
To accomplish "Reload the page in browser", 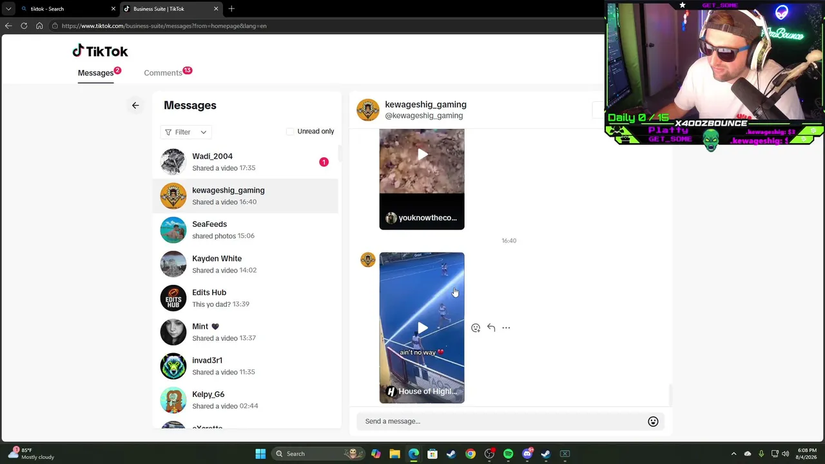I will point(24,26).
